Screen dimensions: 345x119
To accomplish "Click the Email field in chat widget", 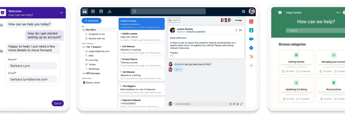I will click(x=33, y=79).
